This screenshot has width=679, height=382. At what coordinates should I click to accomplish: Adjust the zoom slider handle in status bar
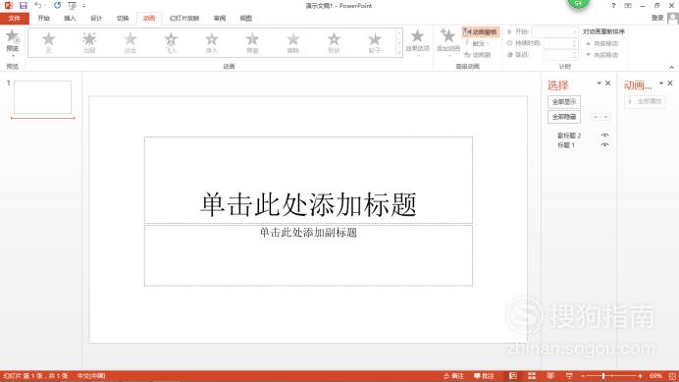tap(603, 376)
